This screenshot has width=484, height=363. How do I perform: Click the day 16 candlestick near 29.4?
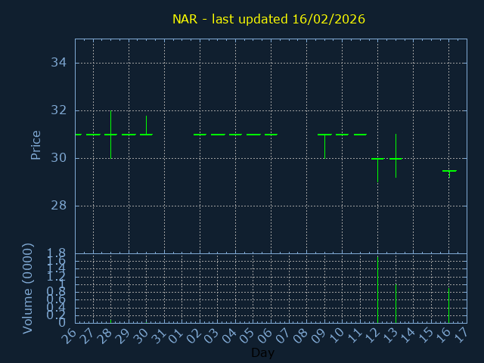click(x=449, y=172)
